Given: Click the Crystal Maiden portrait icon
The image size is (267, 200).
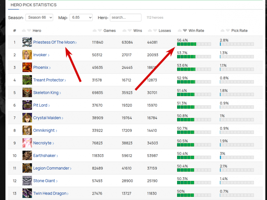Looking at the screenshot, I should (27, 118).
